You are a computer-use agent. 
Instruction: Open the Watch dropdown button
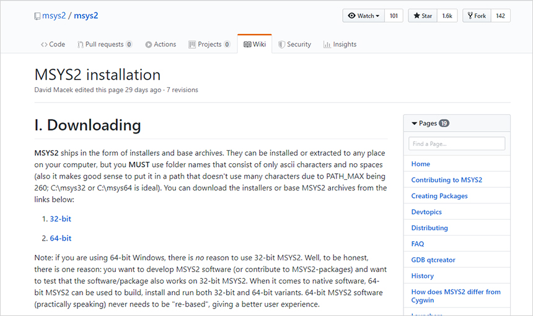click(364, 15)
